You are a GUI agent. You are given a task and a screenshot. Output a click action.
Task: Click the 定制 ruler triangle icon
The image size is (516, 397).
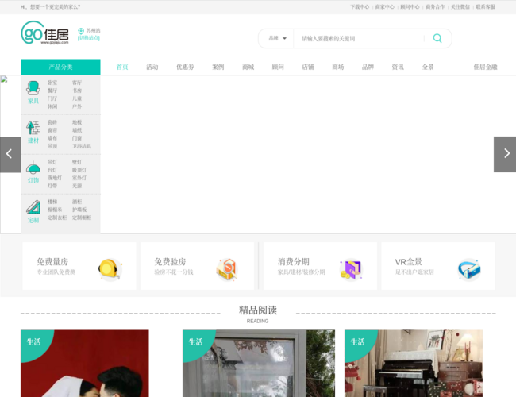pyautogui.click(x=33, y=207)
